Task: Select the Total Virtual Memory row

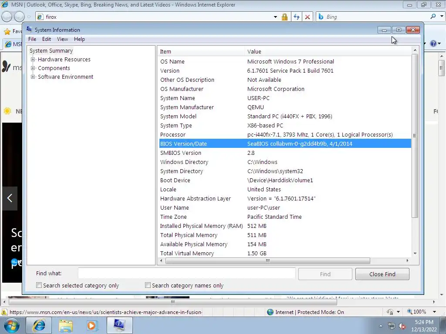Action: click(x=285, y=253)
